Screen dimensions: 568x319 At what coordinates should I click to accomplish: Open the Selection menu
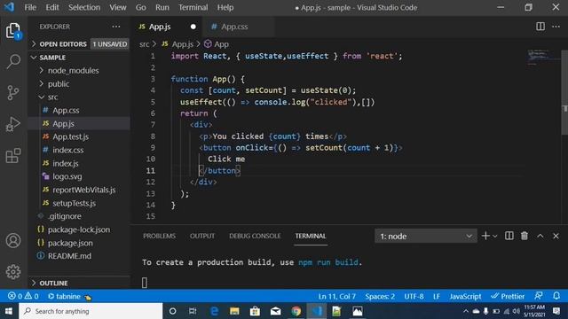click(84, 7)
